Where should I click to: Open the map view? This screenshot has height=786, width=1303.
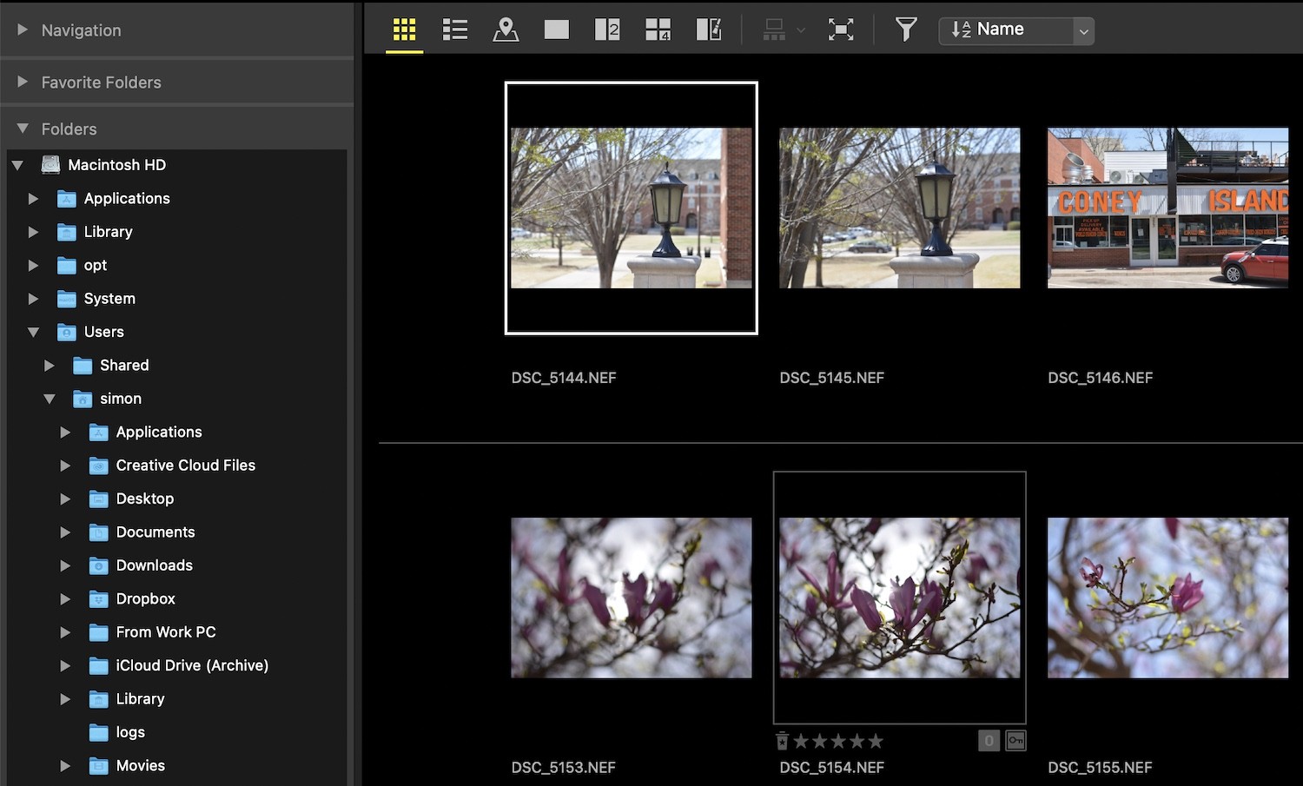(x=506, y=29)
